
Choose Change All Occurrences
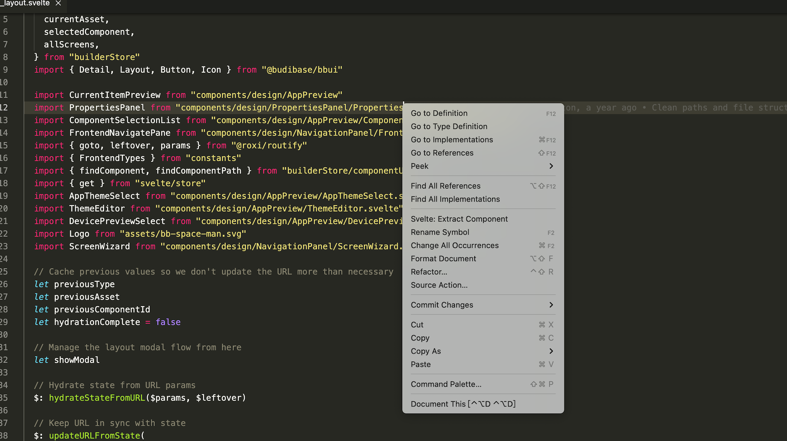(455, 245)
